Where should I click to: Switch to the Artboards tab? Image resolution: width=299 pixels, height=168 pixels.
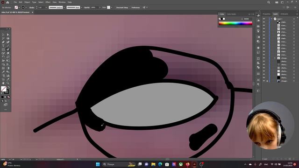tap(284, 14)
